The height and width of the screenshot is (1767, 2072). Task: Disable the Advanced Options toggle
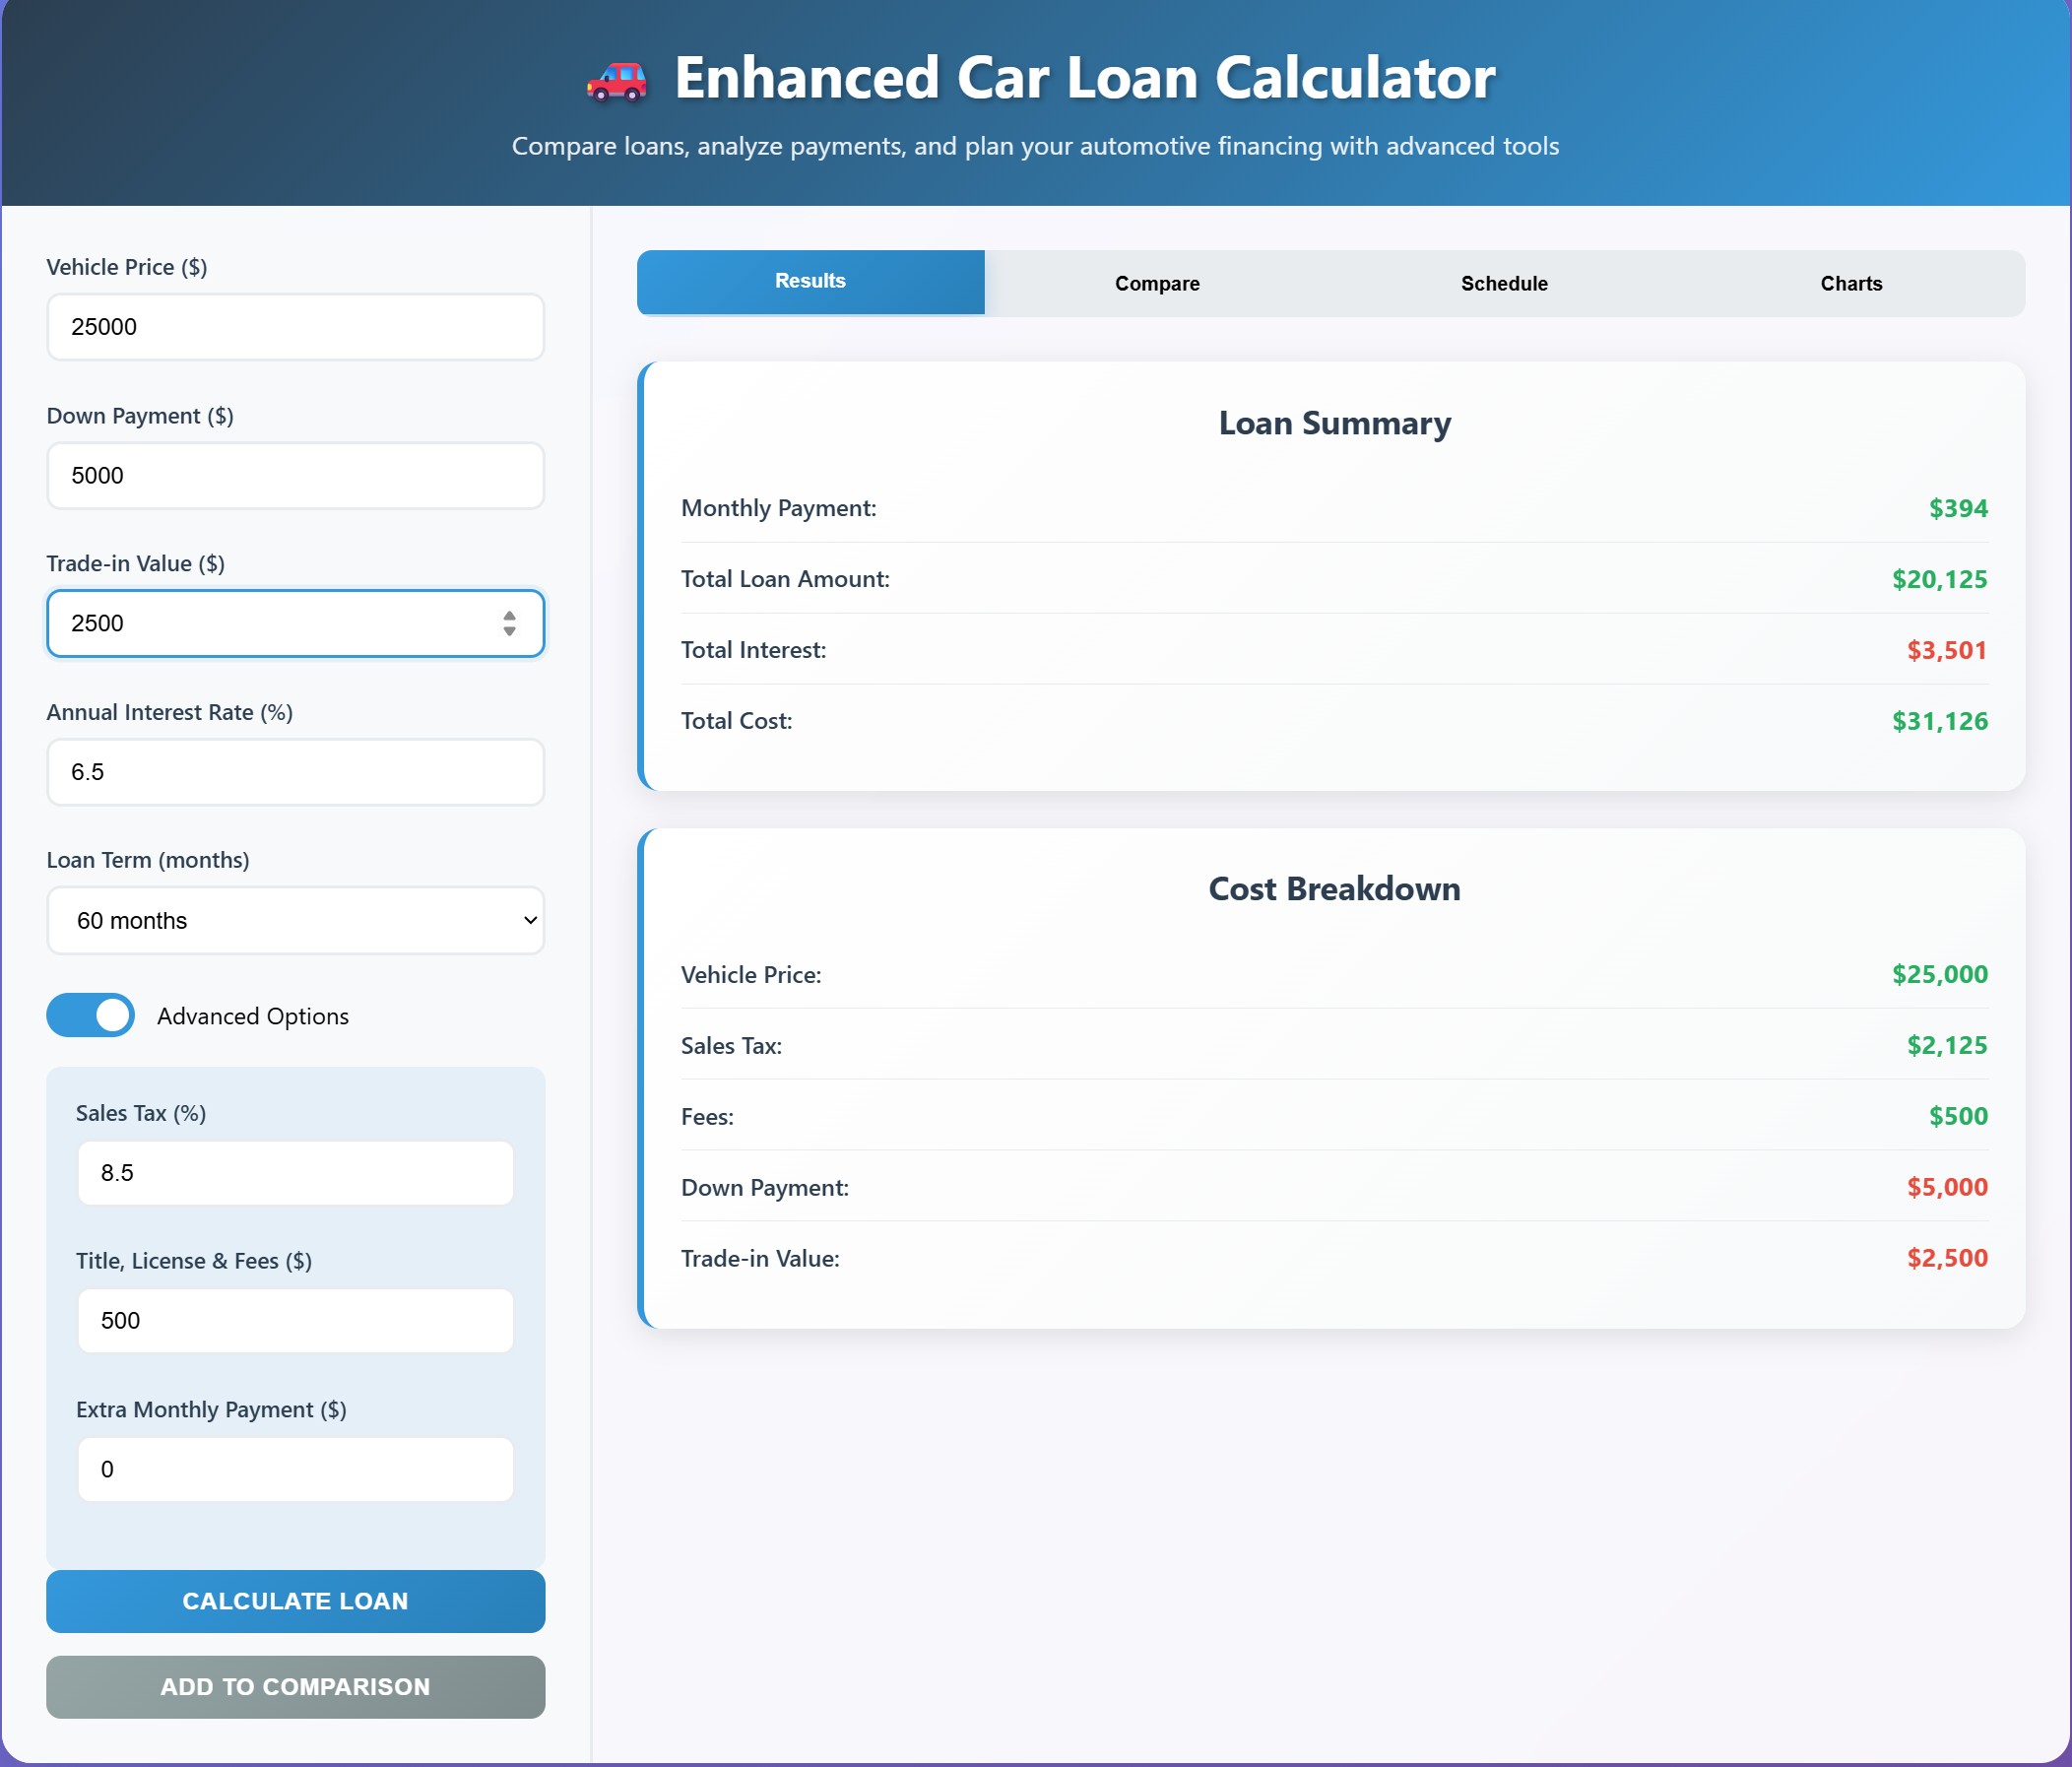click(x=90, y=1015)
